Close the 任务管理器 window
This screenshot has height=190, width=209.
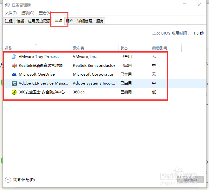pos(199,5)
